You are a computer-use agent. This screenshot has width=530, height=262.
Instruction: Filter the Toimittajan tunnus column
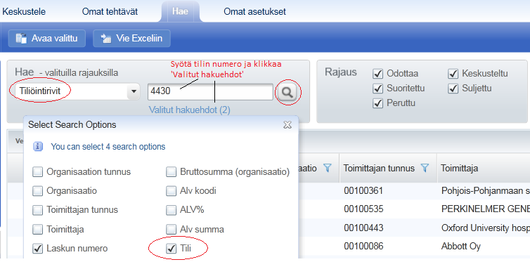point(425,168)
